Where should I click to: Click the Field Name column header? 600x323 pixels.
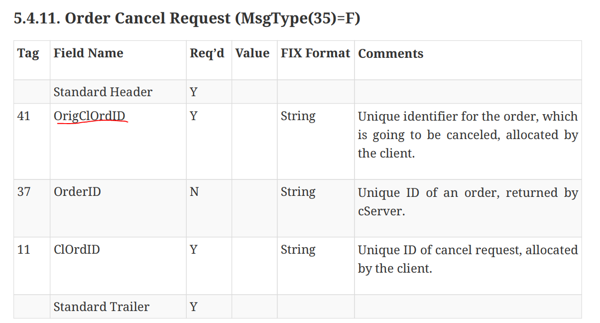pyautogui.click(x=88, y=53)
